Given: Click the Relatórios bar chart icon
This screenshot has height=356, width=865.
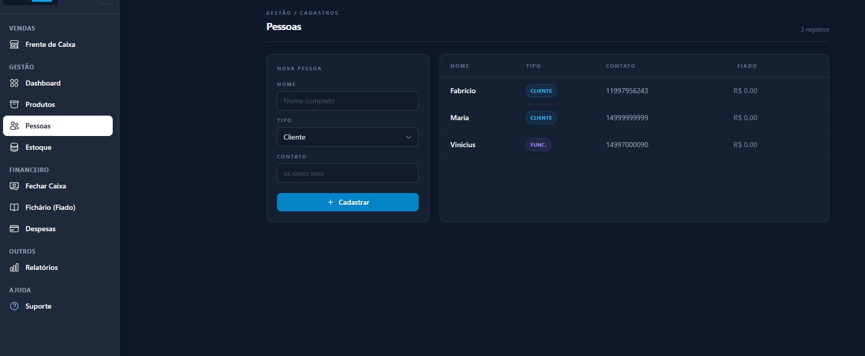Looking at the screenshot, I should click(14, 267).
